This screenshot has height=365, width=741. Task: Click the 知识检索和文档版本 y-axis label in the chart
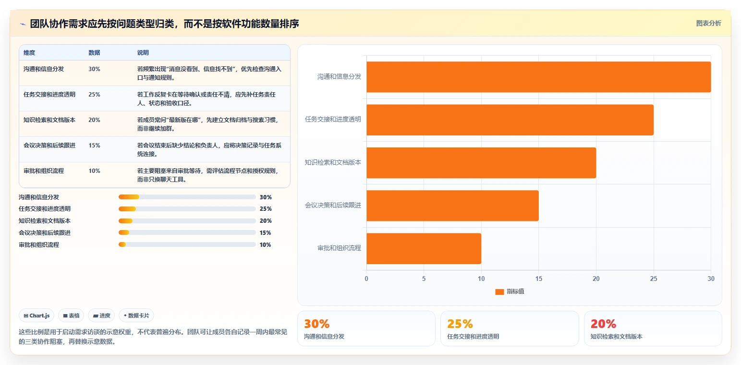pyautogui.click(x=333, y=162)
